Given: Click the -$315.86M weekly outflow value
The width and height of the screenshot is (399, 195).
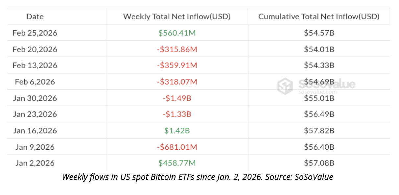Looking at the screenshot, I should [177, 50].
